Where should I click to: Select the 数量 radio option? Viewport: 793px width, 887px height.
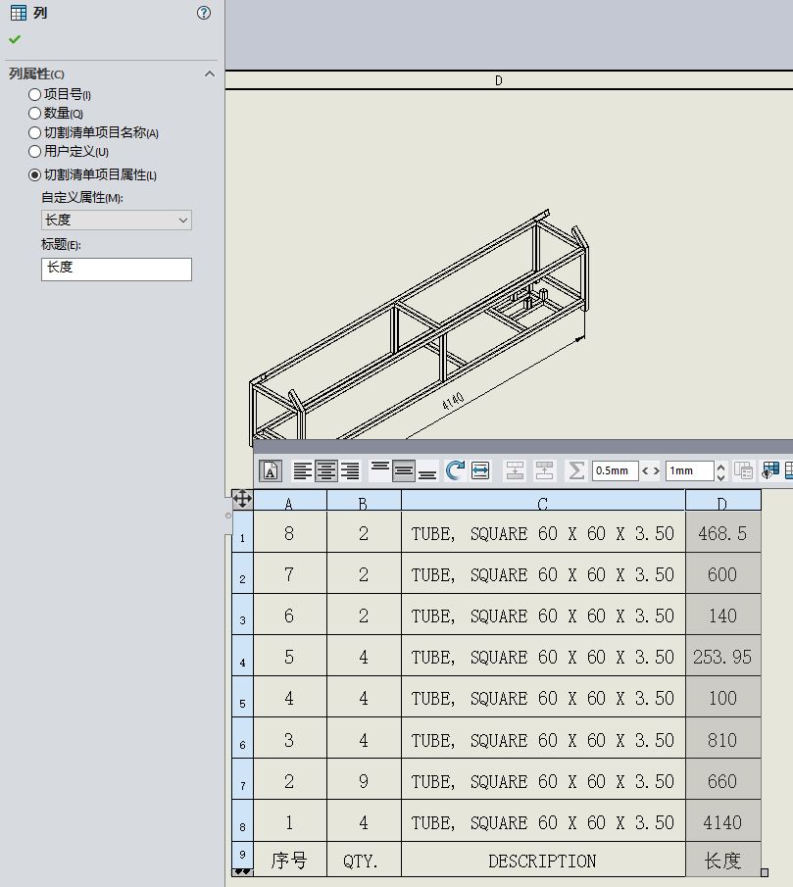pyautogui.click(x=34, y=113)
